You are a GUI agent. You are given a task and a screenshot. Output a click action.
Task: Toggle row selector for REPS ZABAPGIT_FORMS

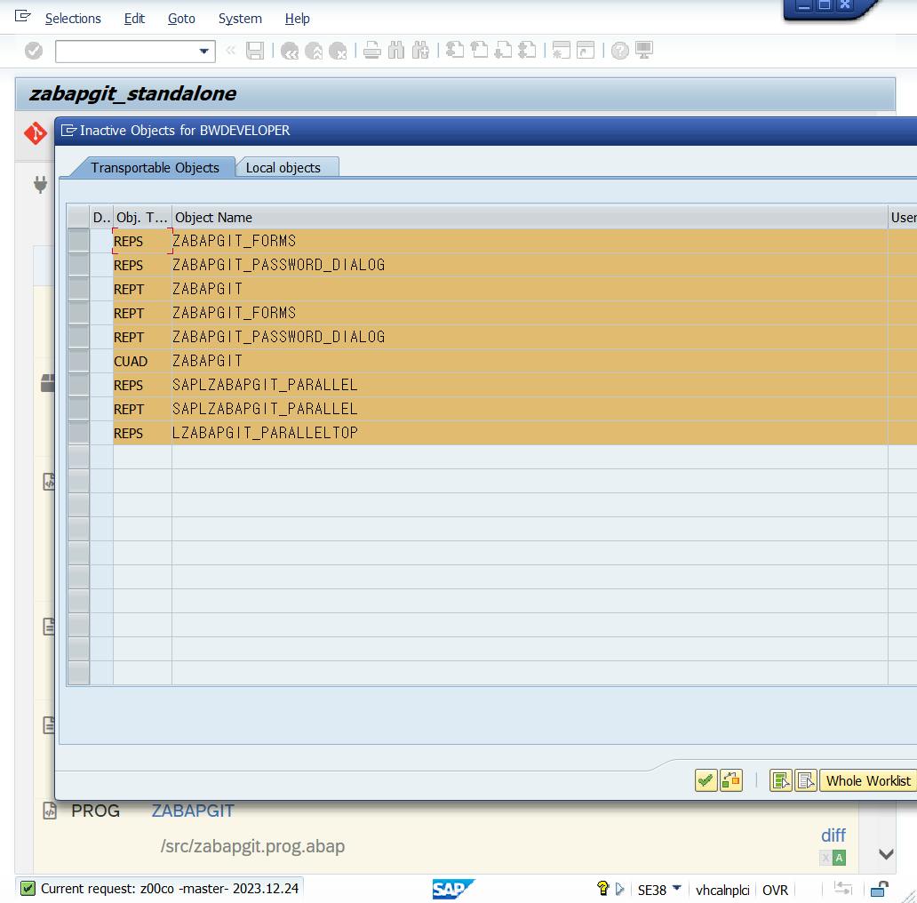point(78,241)
